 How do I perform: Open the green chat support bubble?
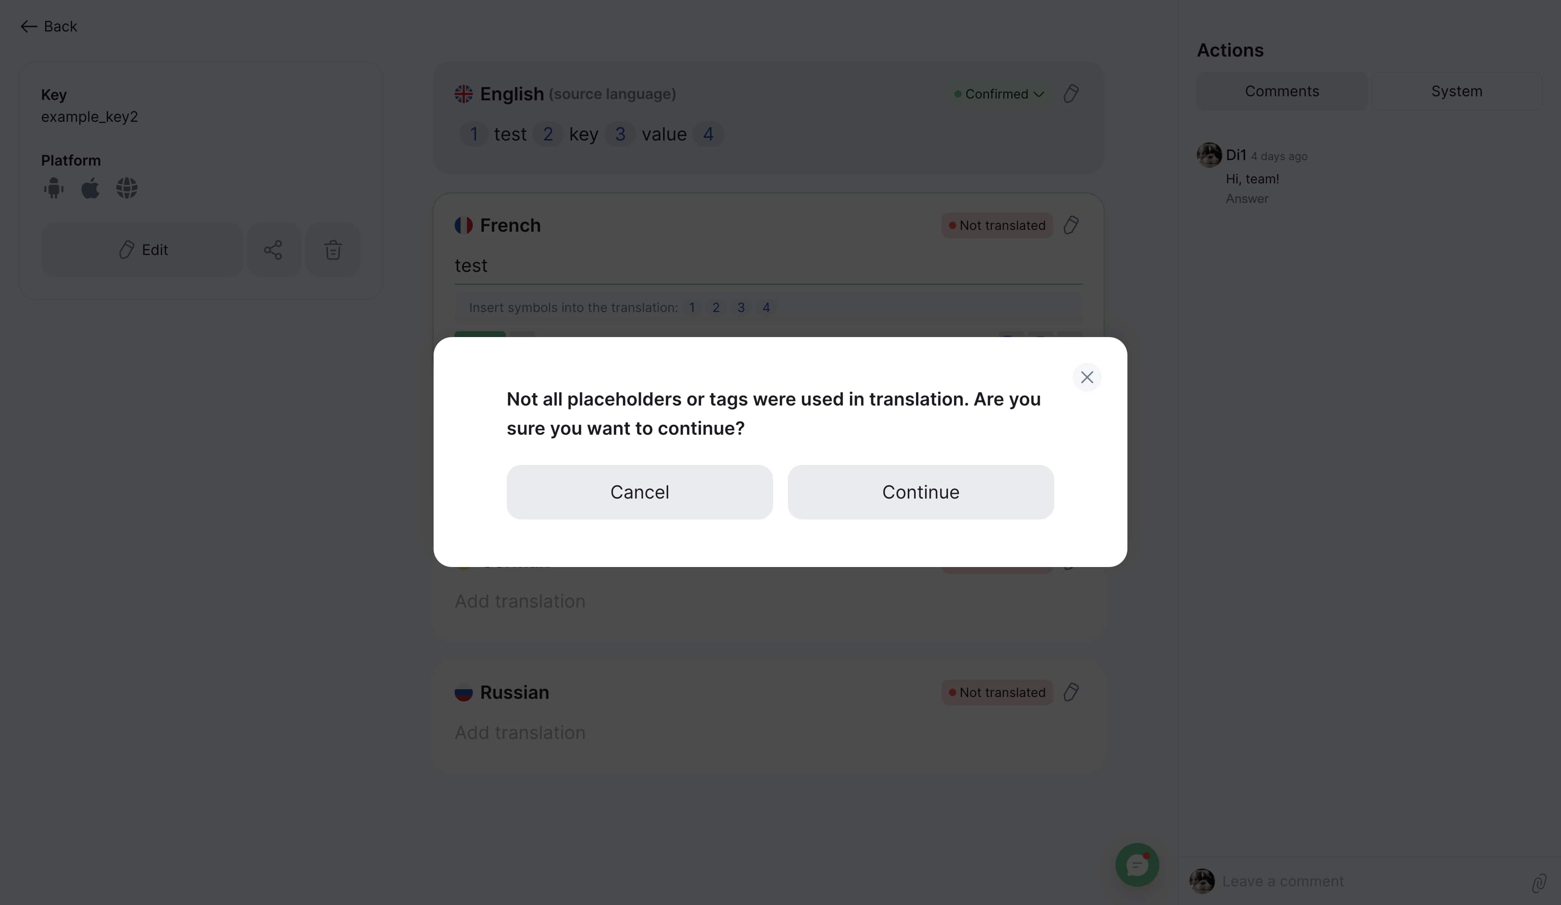point(1137,865)
